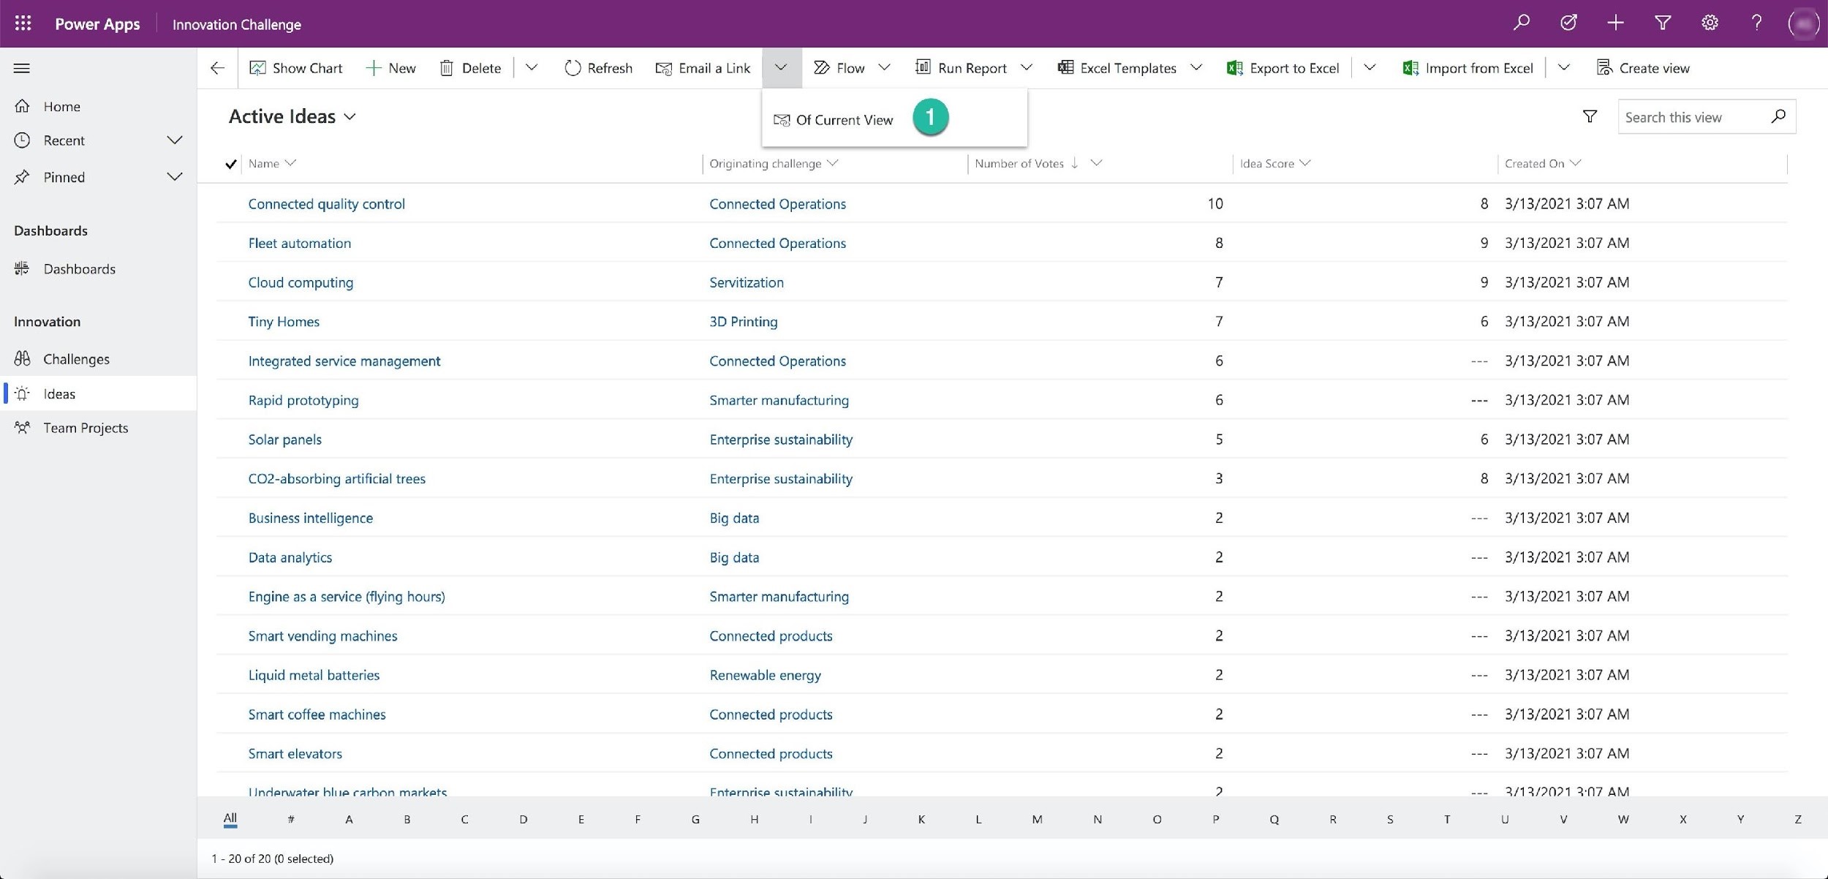Refresh the ideas list
Screen dimensions: 1828x879
[x=598, y=68]
